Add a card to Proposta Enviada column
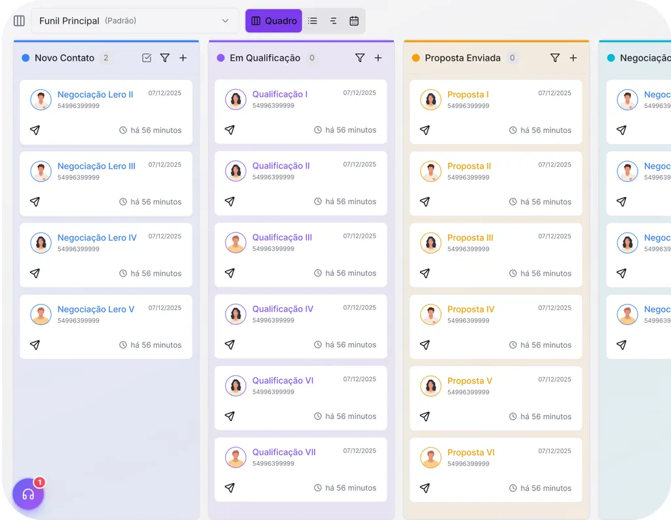Viewport: 671px width, 520px height. (x=573, y=58)
